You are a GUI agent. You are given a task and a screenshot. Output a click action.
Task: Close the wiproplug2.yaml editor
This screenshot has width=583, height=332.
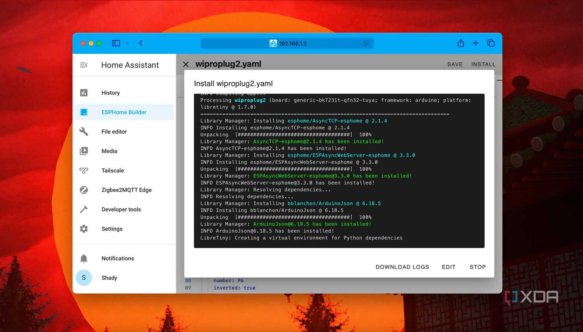pos(186,64)
